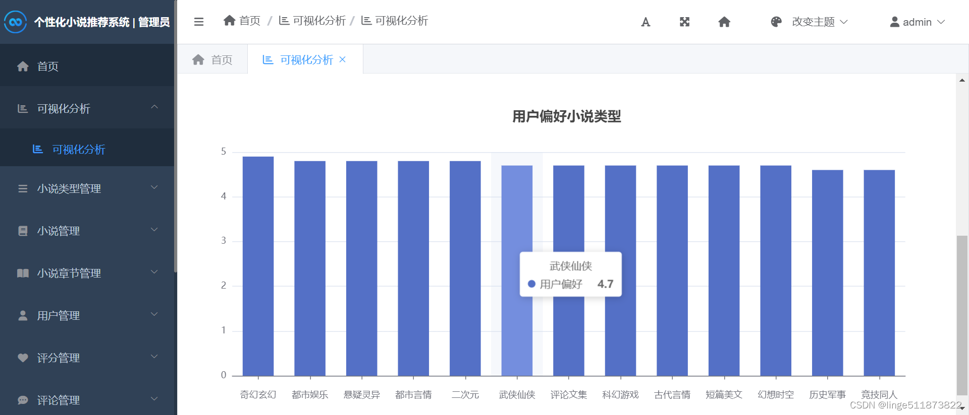Select the 可视化分析 tab label
Viewport: 969px width, 415px height.
point(306,60)
